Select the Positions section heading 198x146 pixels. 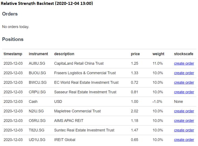[x=13, y=39]
